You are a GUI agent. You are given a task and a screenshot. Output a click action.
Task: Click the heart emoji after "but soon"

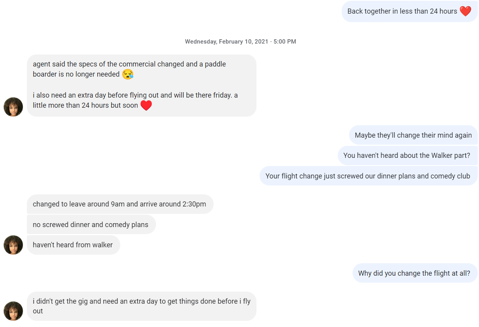(146, 105)
